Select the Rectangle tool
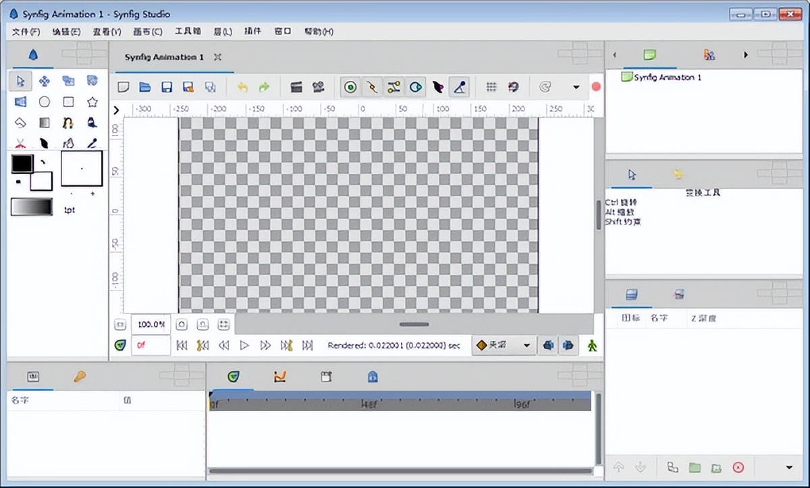This screenshot has width=810, height=488. [68, 102]
